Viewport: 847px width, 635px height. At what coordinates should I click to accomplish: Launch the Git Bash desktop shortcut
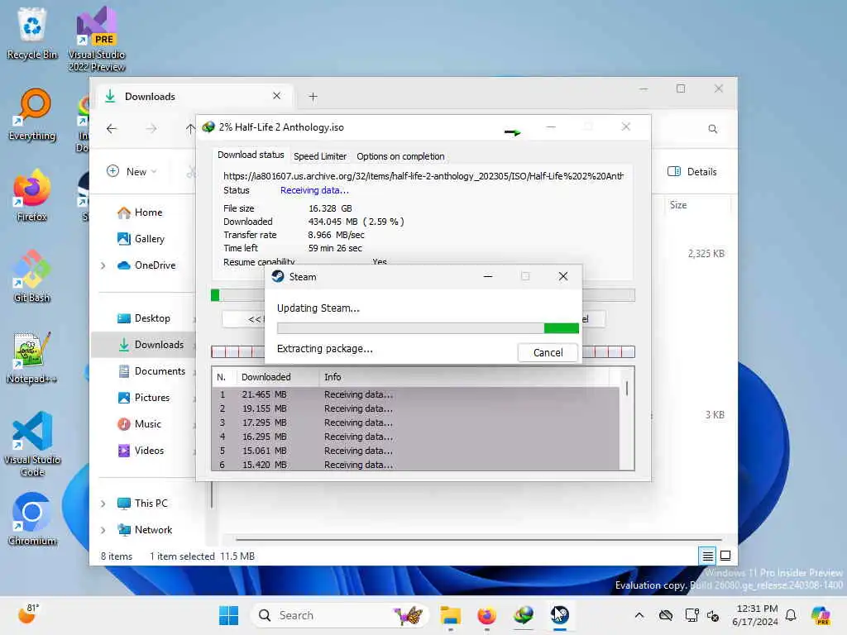pyautogui.click(x=32, y=276)
